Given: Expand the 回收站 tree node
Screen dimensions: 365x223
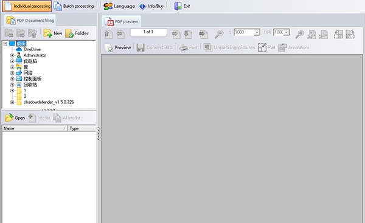Looking at the screenshot, I should coord(12,84).
